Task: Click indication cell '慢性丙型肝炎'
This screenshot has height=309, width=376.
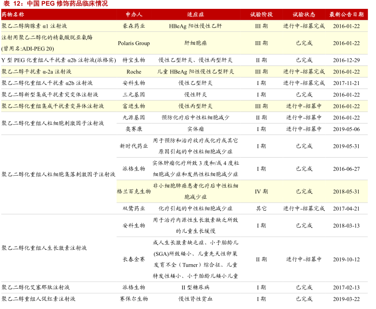Action: (x=195, y=106)
